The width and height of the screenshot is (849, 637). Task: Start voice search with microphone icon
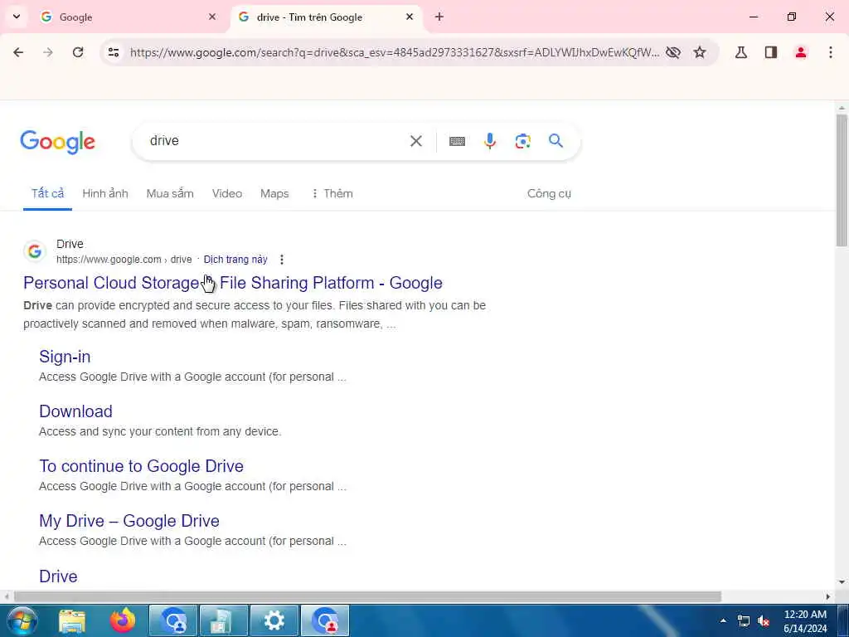[489, 141]
